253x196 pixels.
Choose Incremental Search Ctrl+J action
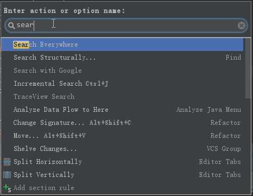[122, 84]
